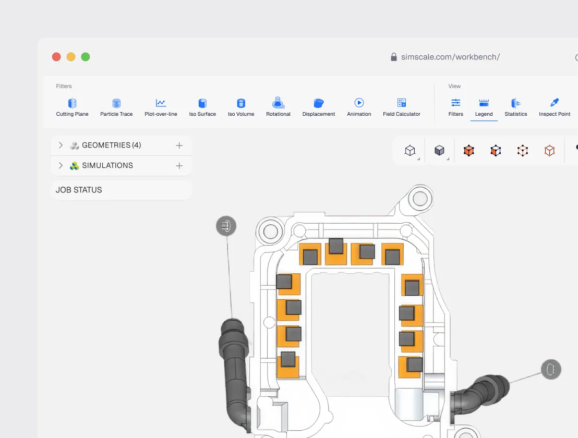Select the Rotational filter
The height and width of the screenshot is (438, 578).
tap(279, 107)
